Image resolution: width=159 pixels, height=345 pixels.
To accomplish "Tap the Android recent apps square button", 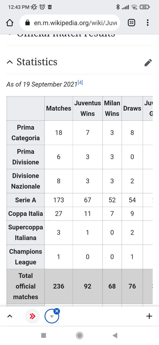I will (44, 335).
